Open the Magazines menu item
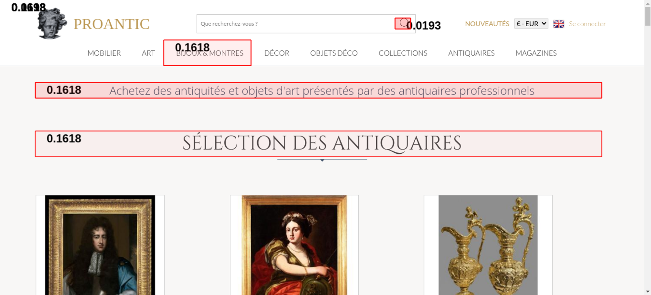 point(536,53)
